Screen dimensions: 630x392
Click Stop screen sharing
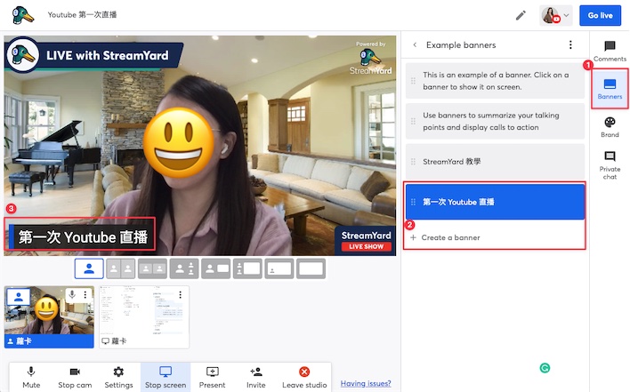click(x=166, y=378)
